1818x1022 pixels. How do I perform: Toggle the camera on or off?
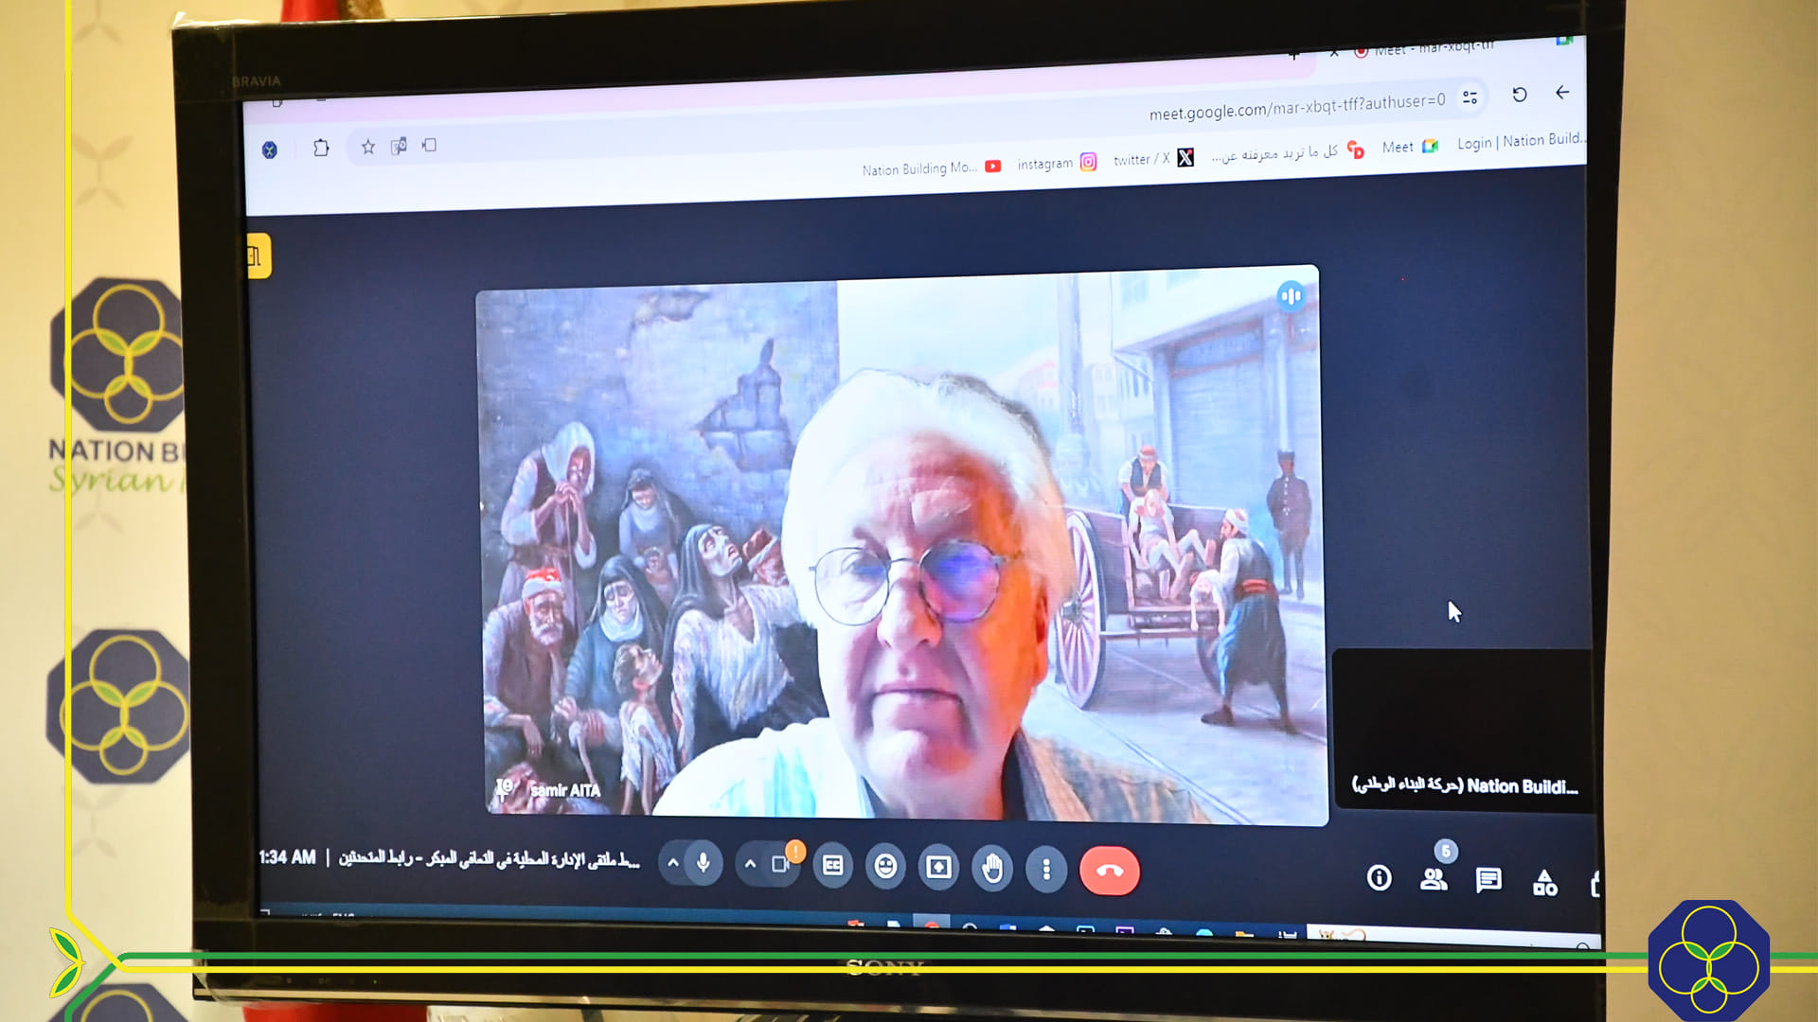(x=780, y=864)
